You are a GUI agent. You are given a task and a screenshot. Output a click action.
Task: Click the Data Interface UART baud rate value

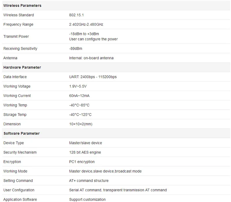[x=93, y=77]
